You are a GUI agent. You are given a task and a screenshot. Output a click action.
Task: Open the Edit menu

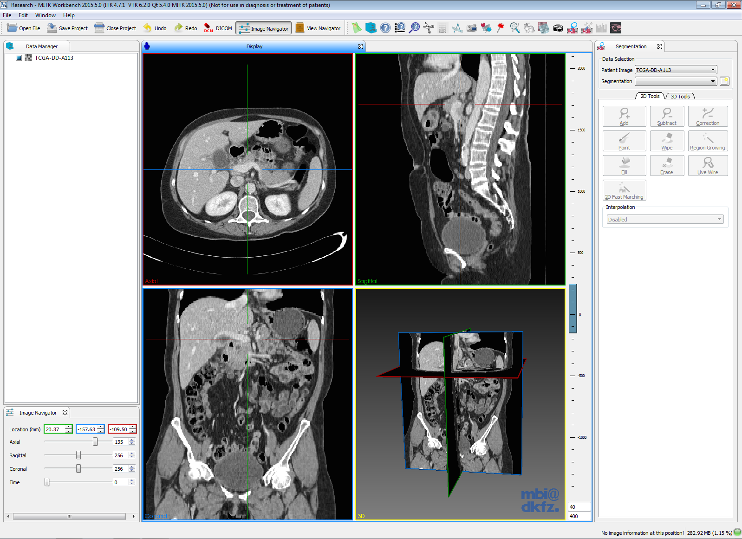pyautogui.click(x=23, y=15)
